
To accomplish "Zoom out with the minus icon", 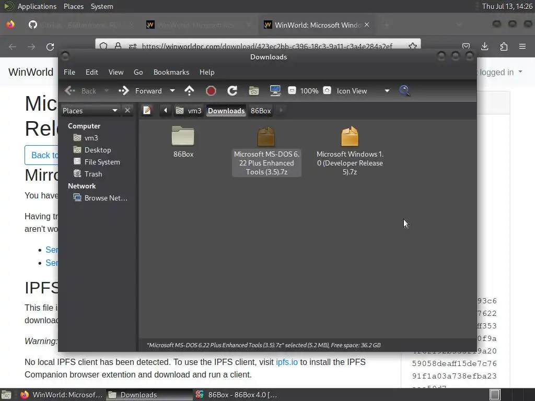I will pos(292,90).
